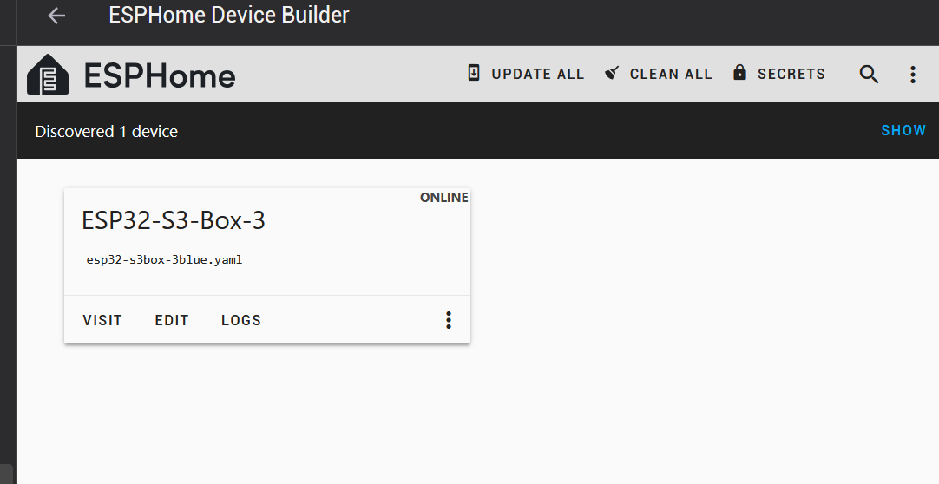Open the top-right three-dot overflow menu
The image size is (939, 484).
tap(912, 75)
